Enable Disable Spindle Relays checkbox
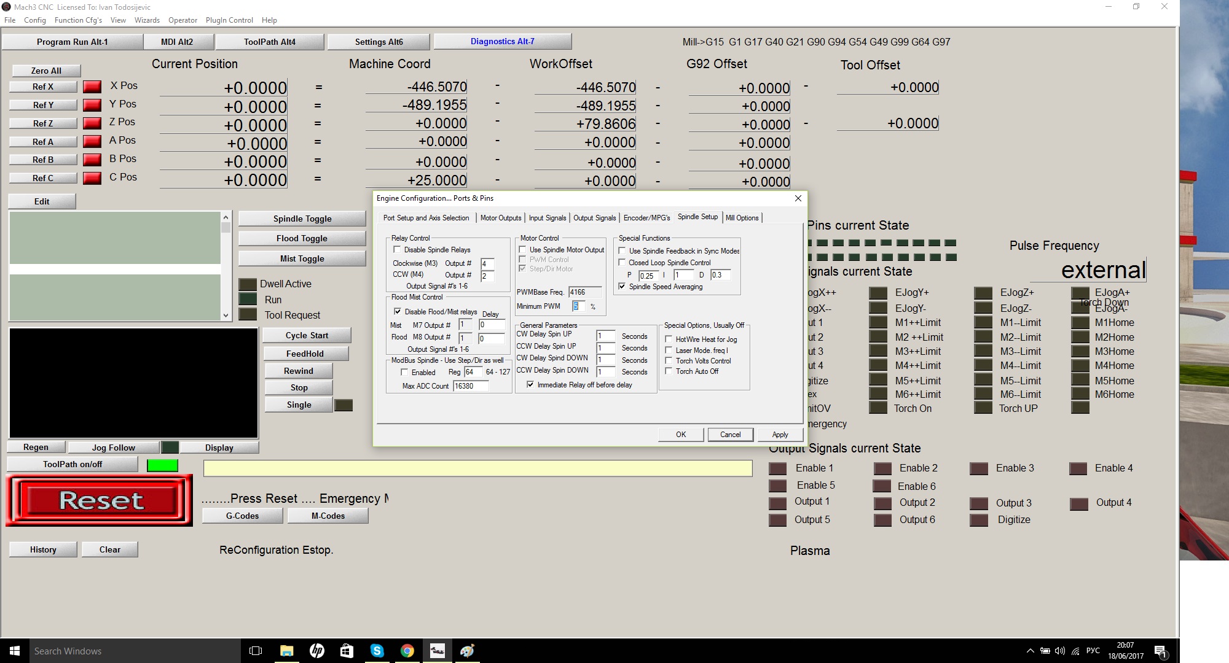The width and height of the screenshot is (1229, 663). coord(397,250)
